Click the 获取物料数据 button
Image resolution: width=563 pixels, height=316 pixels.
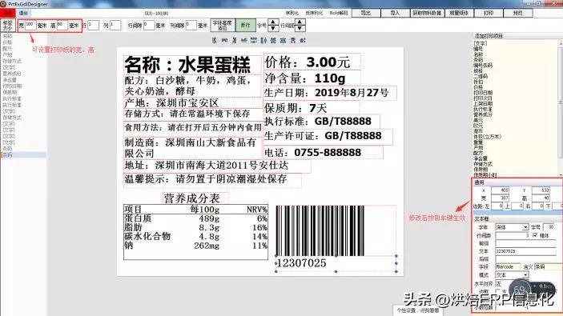click(x=427, y=13)
